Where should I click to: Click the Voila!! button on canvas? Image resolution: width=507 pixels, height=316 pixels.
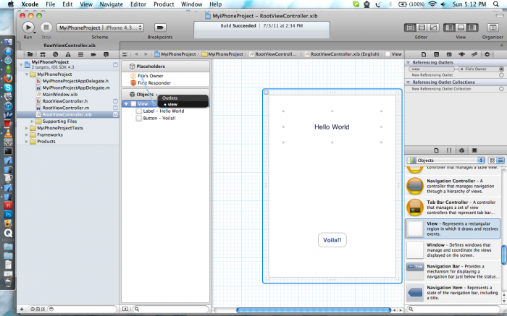tap(332, 240)
